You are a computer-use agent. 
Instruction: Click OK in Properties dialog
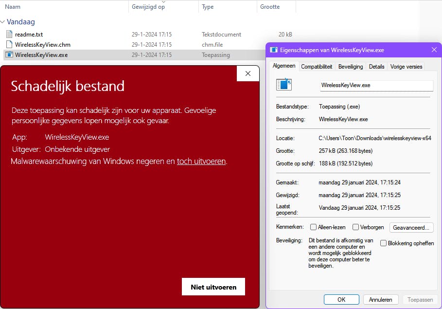pos(341,300)
